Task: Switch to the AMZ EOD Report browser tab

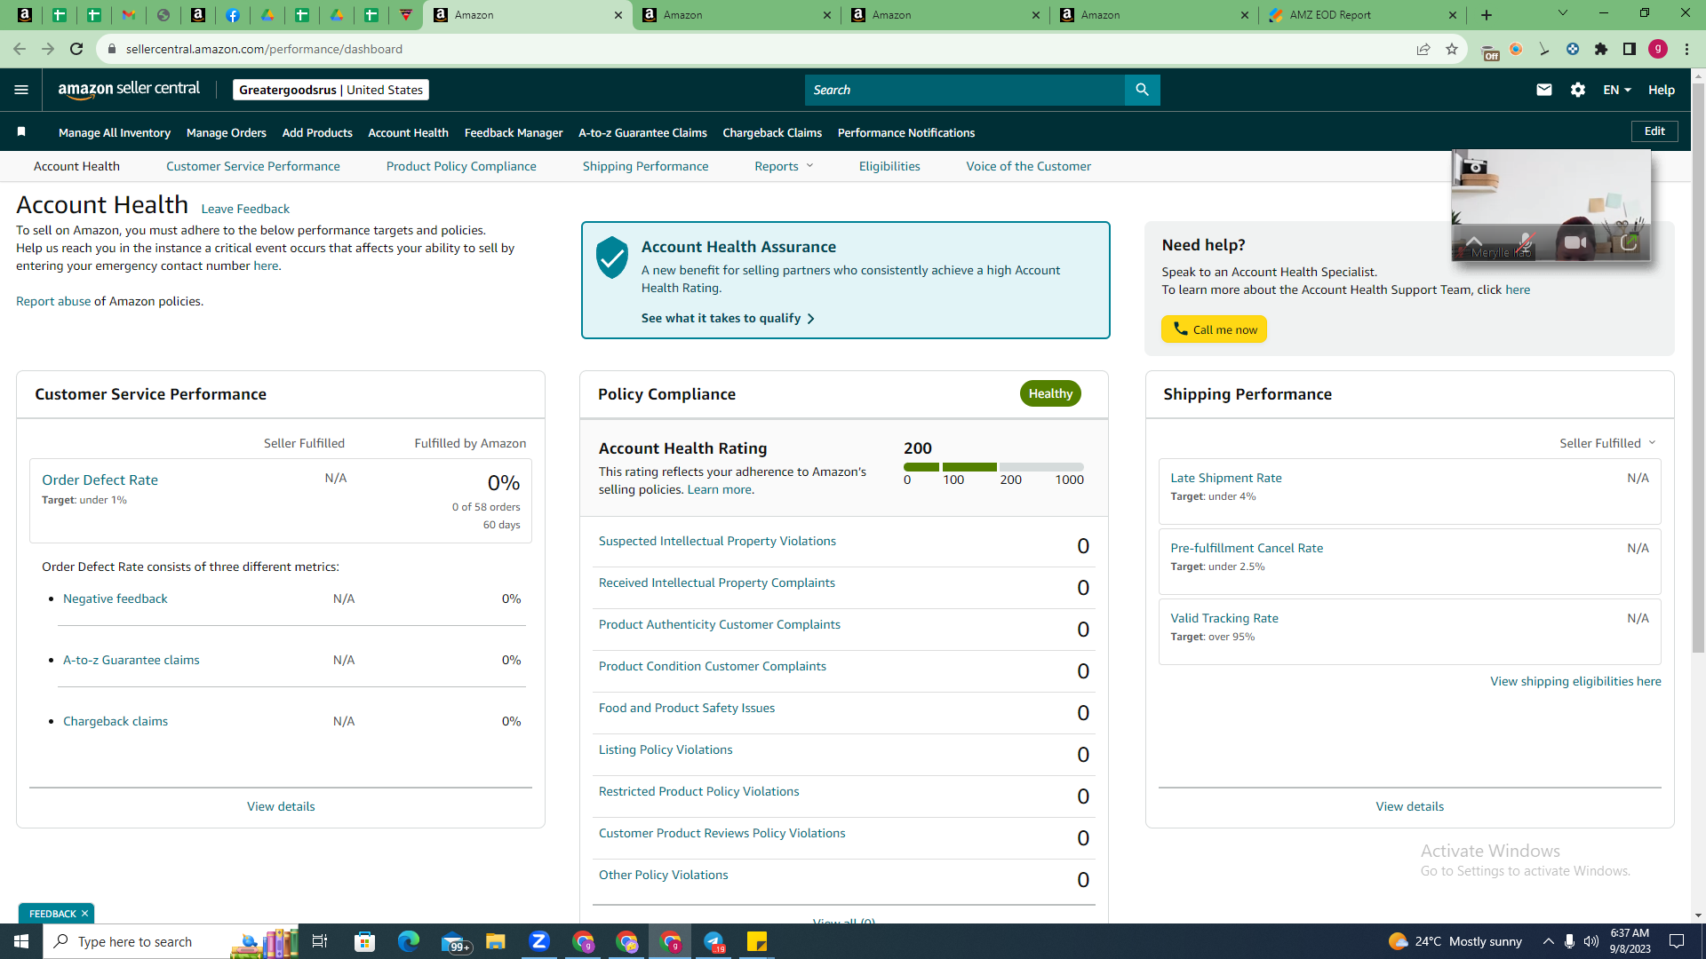Action: pyautogui.click(x=1364, y=15)
